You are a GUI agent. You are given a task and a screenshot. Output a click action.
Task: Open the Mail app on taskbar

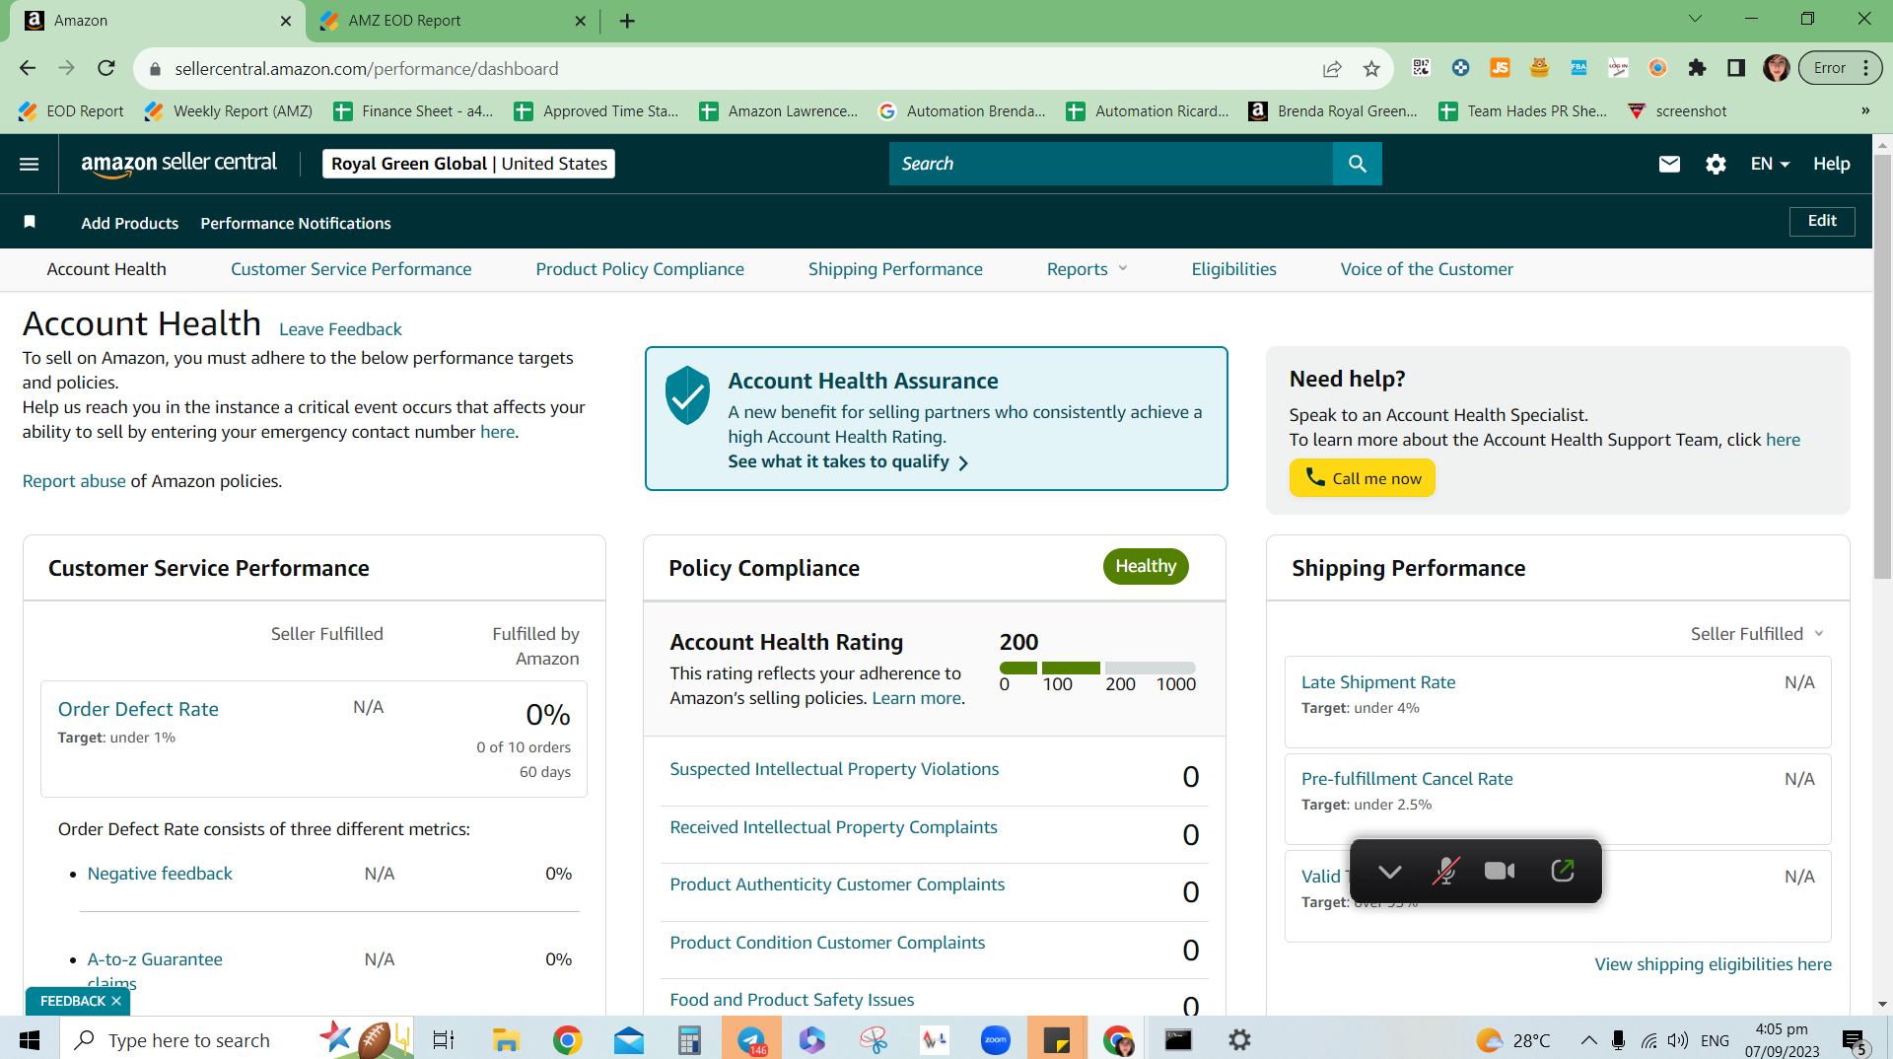click(628, 1039)
